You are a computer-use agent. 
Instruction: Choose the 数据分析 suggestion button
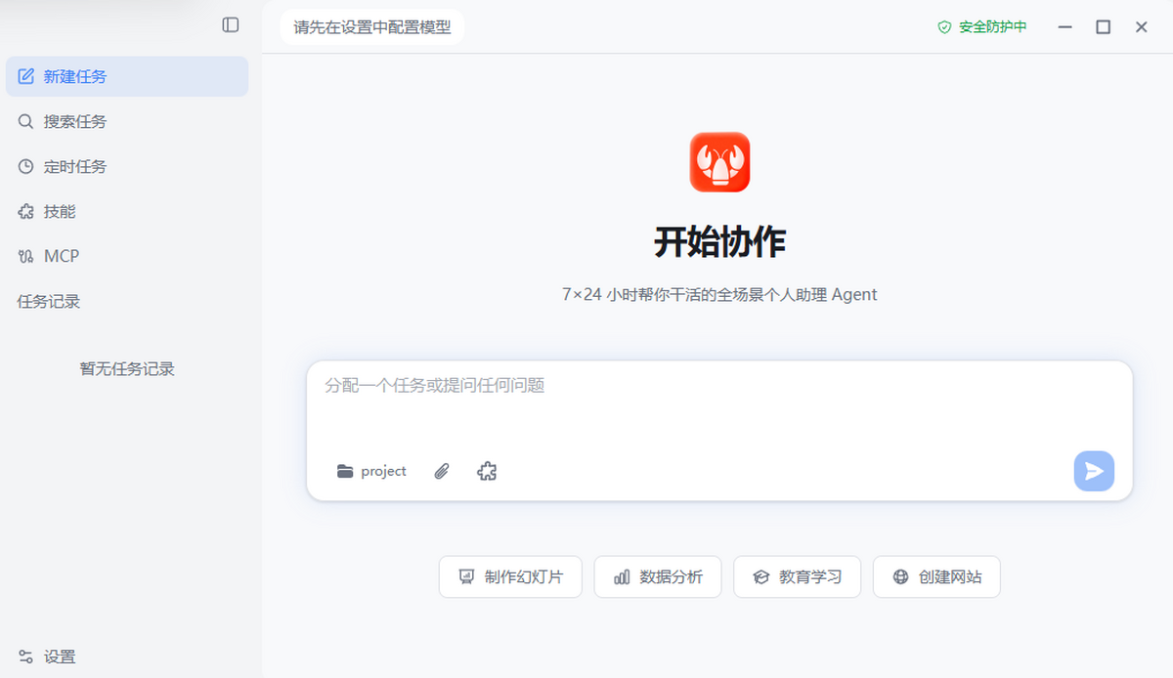point(657,577)
